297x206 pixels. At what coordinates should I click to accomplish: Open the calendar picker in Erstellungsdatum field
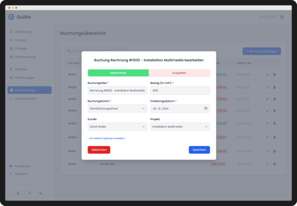[x=205, y=108]
